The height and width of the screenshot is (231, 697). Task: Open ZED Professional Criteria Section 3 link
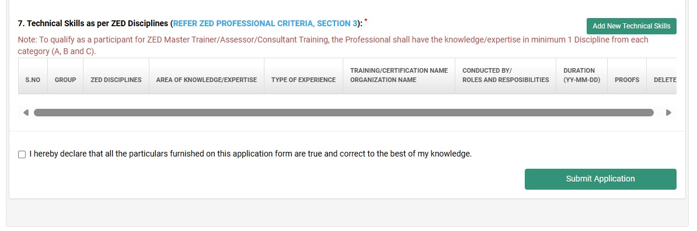[x=265, y=23]
